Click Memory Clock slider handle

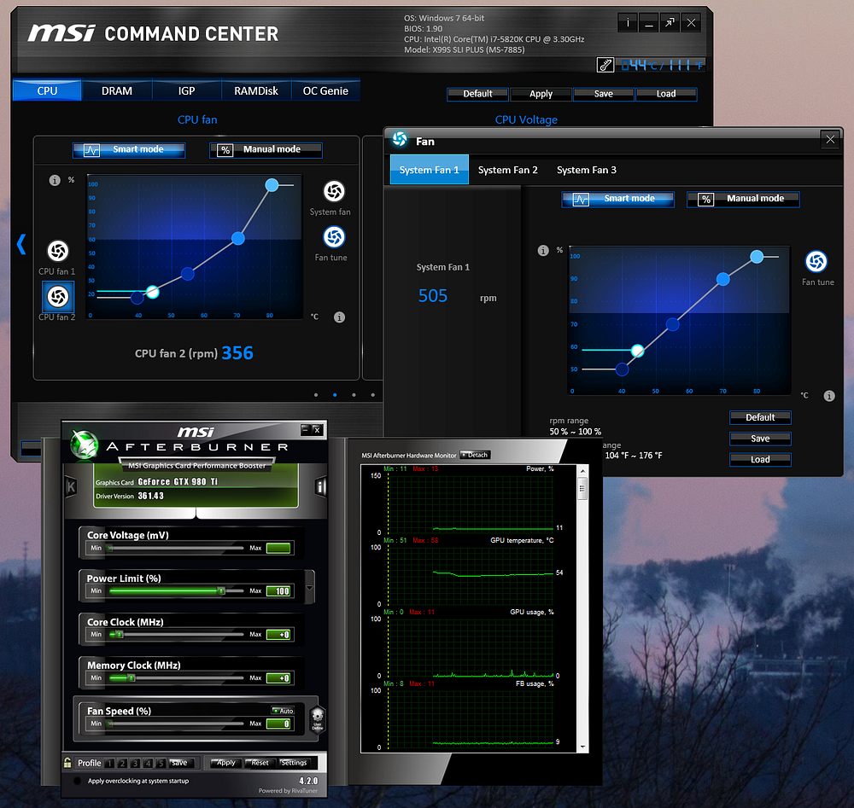pos(132,678)
